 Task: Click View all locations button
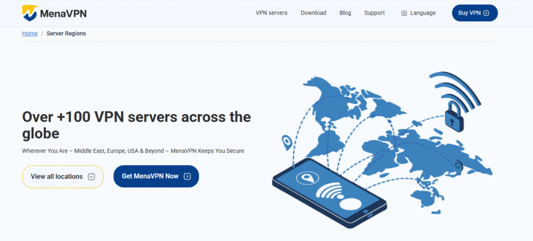click(x=63, y=177)
